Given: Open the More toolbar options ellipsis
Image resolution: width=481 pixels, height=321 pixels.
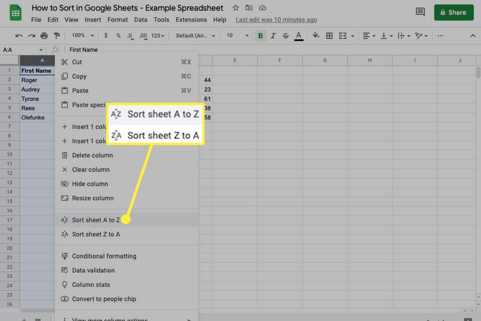Looking at the screenshot, I should 440,36.
